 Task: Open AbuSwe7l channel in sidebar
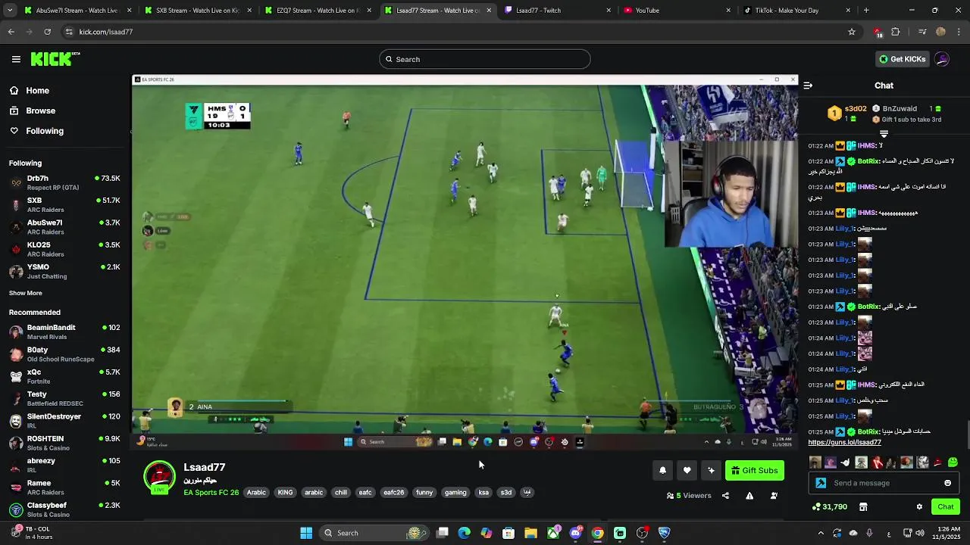pos(65,227)
